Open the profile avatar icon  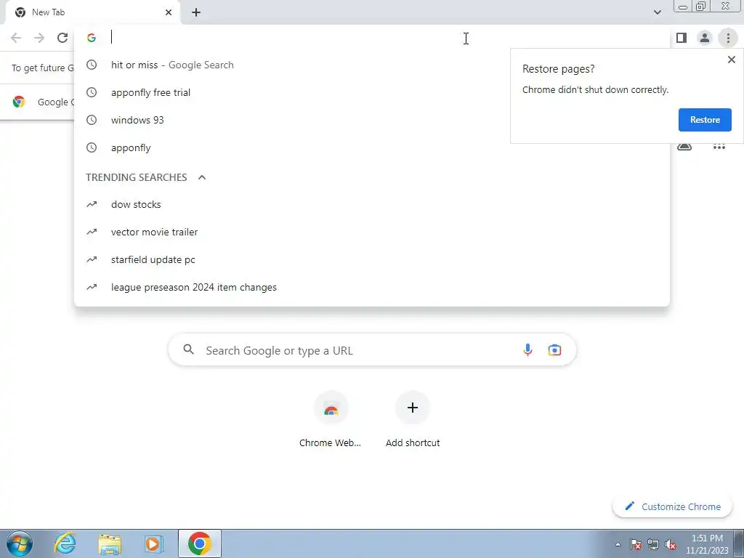pos(705,38)
